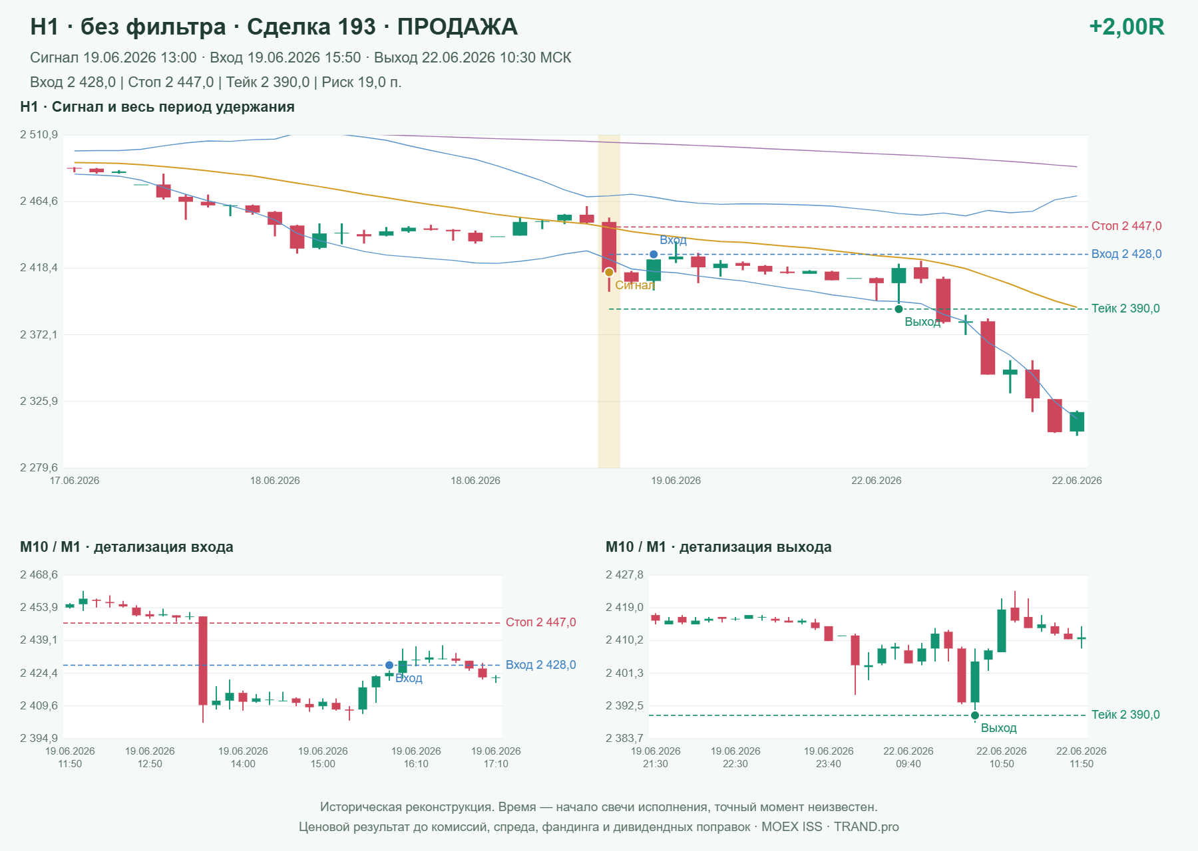The width and height of the screenshot is (1198, 851).
Task: Click the 2 468,6 label on entry detail axis
Action: (x=39, y=575)
